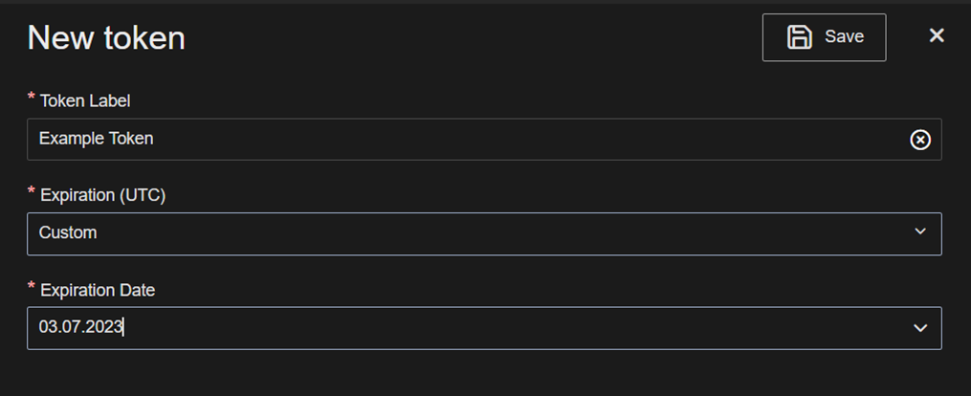
Task: Click the "Expiration (UTC)" field label
Action: click(102, 195)
